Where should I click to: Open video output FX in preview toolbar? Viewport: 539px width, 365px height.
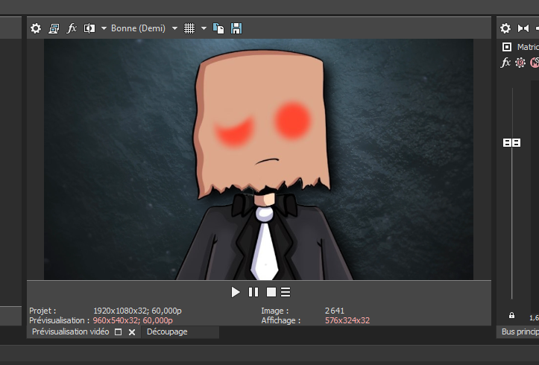click(x=72, y=28)
